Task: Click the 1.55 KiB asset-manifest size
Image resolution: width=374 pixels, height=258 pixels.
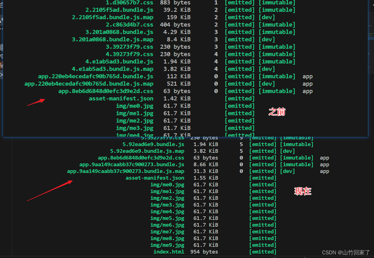Action: tap(206, 178)
